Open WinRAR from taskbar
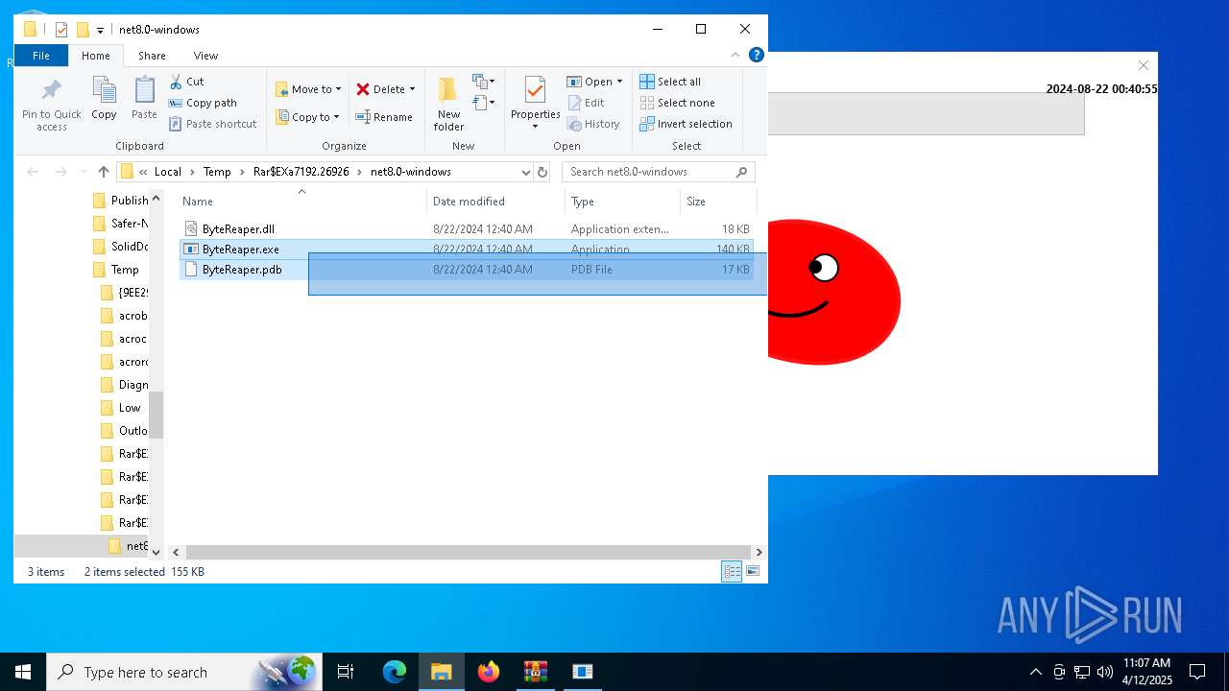1229x691 pixels. (535, 672)
